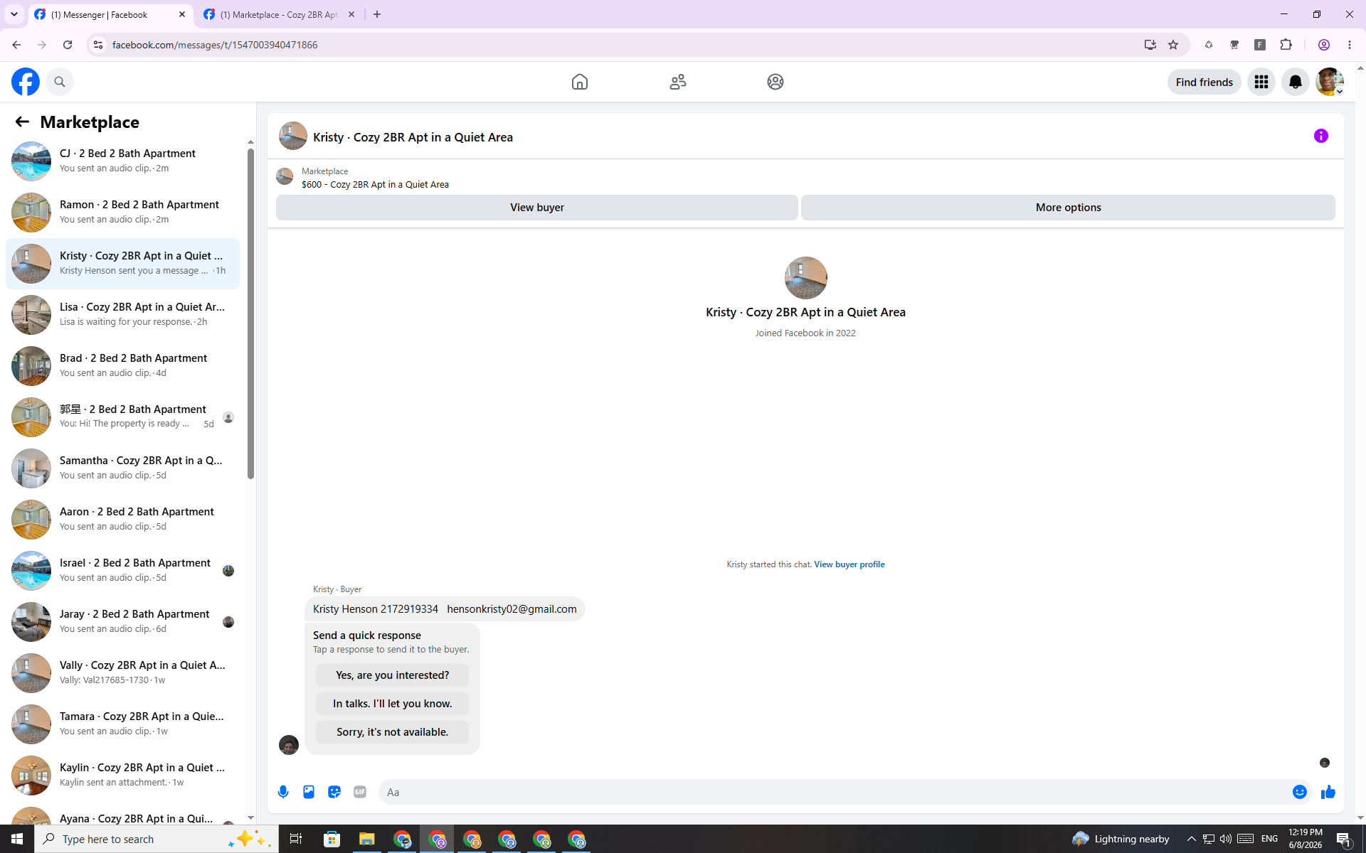Click the conversation list scrollbar
Viewport: 1366px width, 853px height.
pyautogui.click(x=250, y=313)
